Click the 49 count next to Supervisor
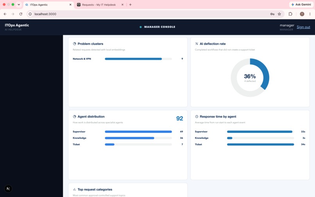Image resolution: width=315 pixels, height=197 pixels. click(x=181, y=132)
